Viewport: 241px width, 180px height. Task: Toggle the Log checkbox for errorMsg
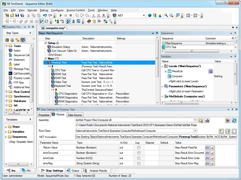coord(139,163)
